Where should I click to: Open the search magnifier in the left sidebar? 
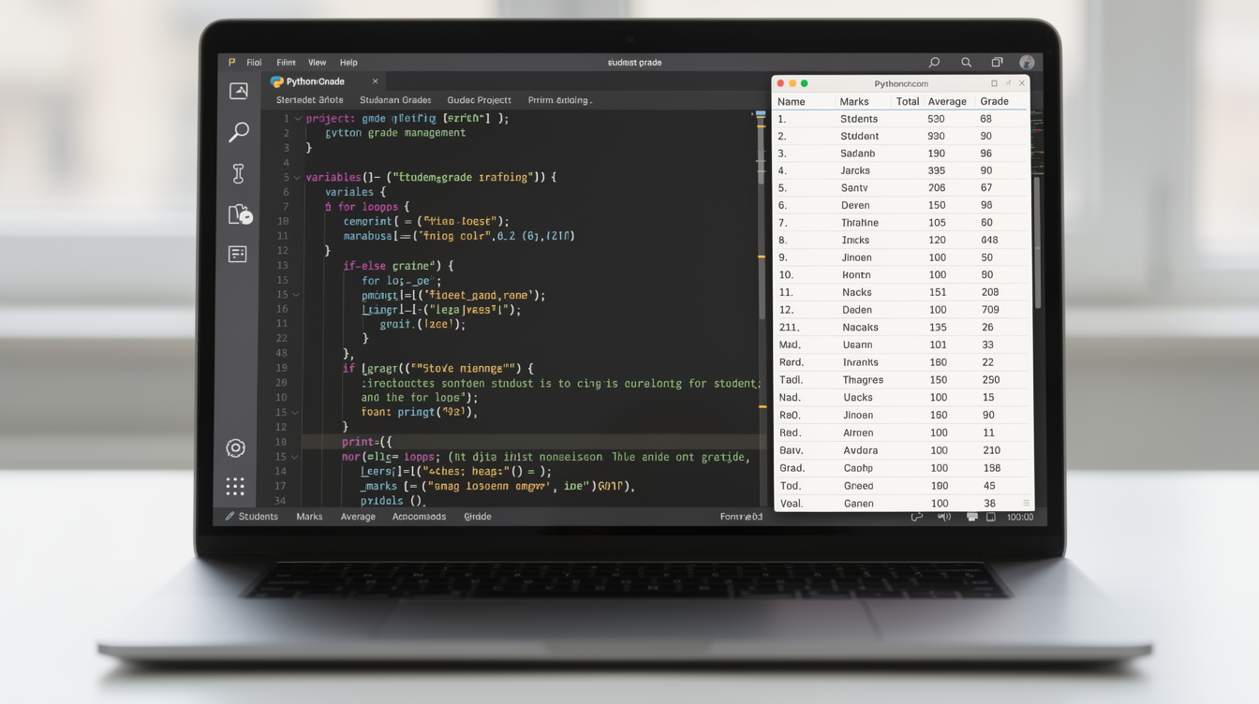239,132
